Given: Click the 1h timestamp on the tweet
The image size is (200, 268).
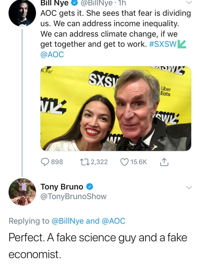Looking at the screenshot, I should point(122,3).
